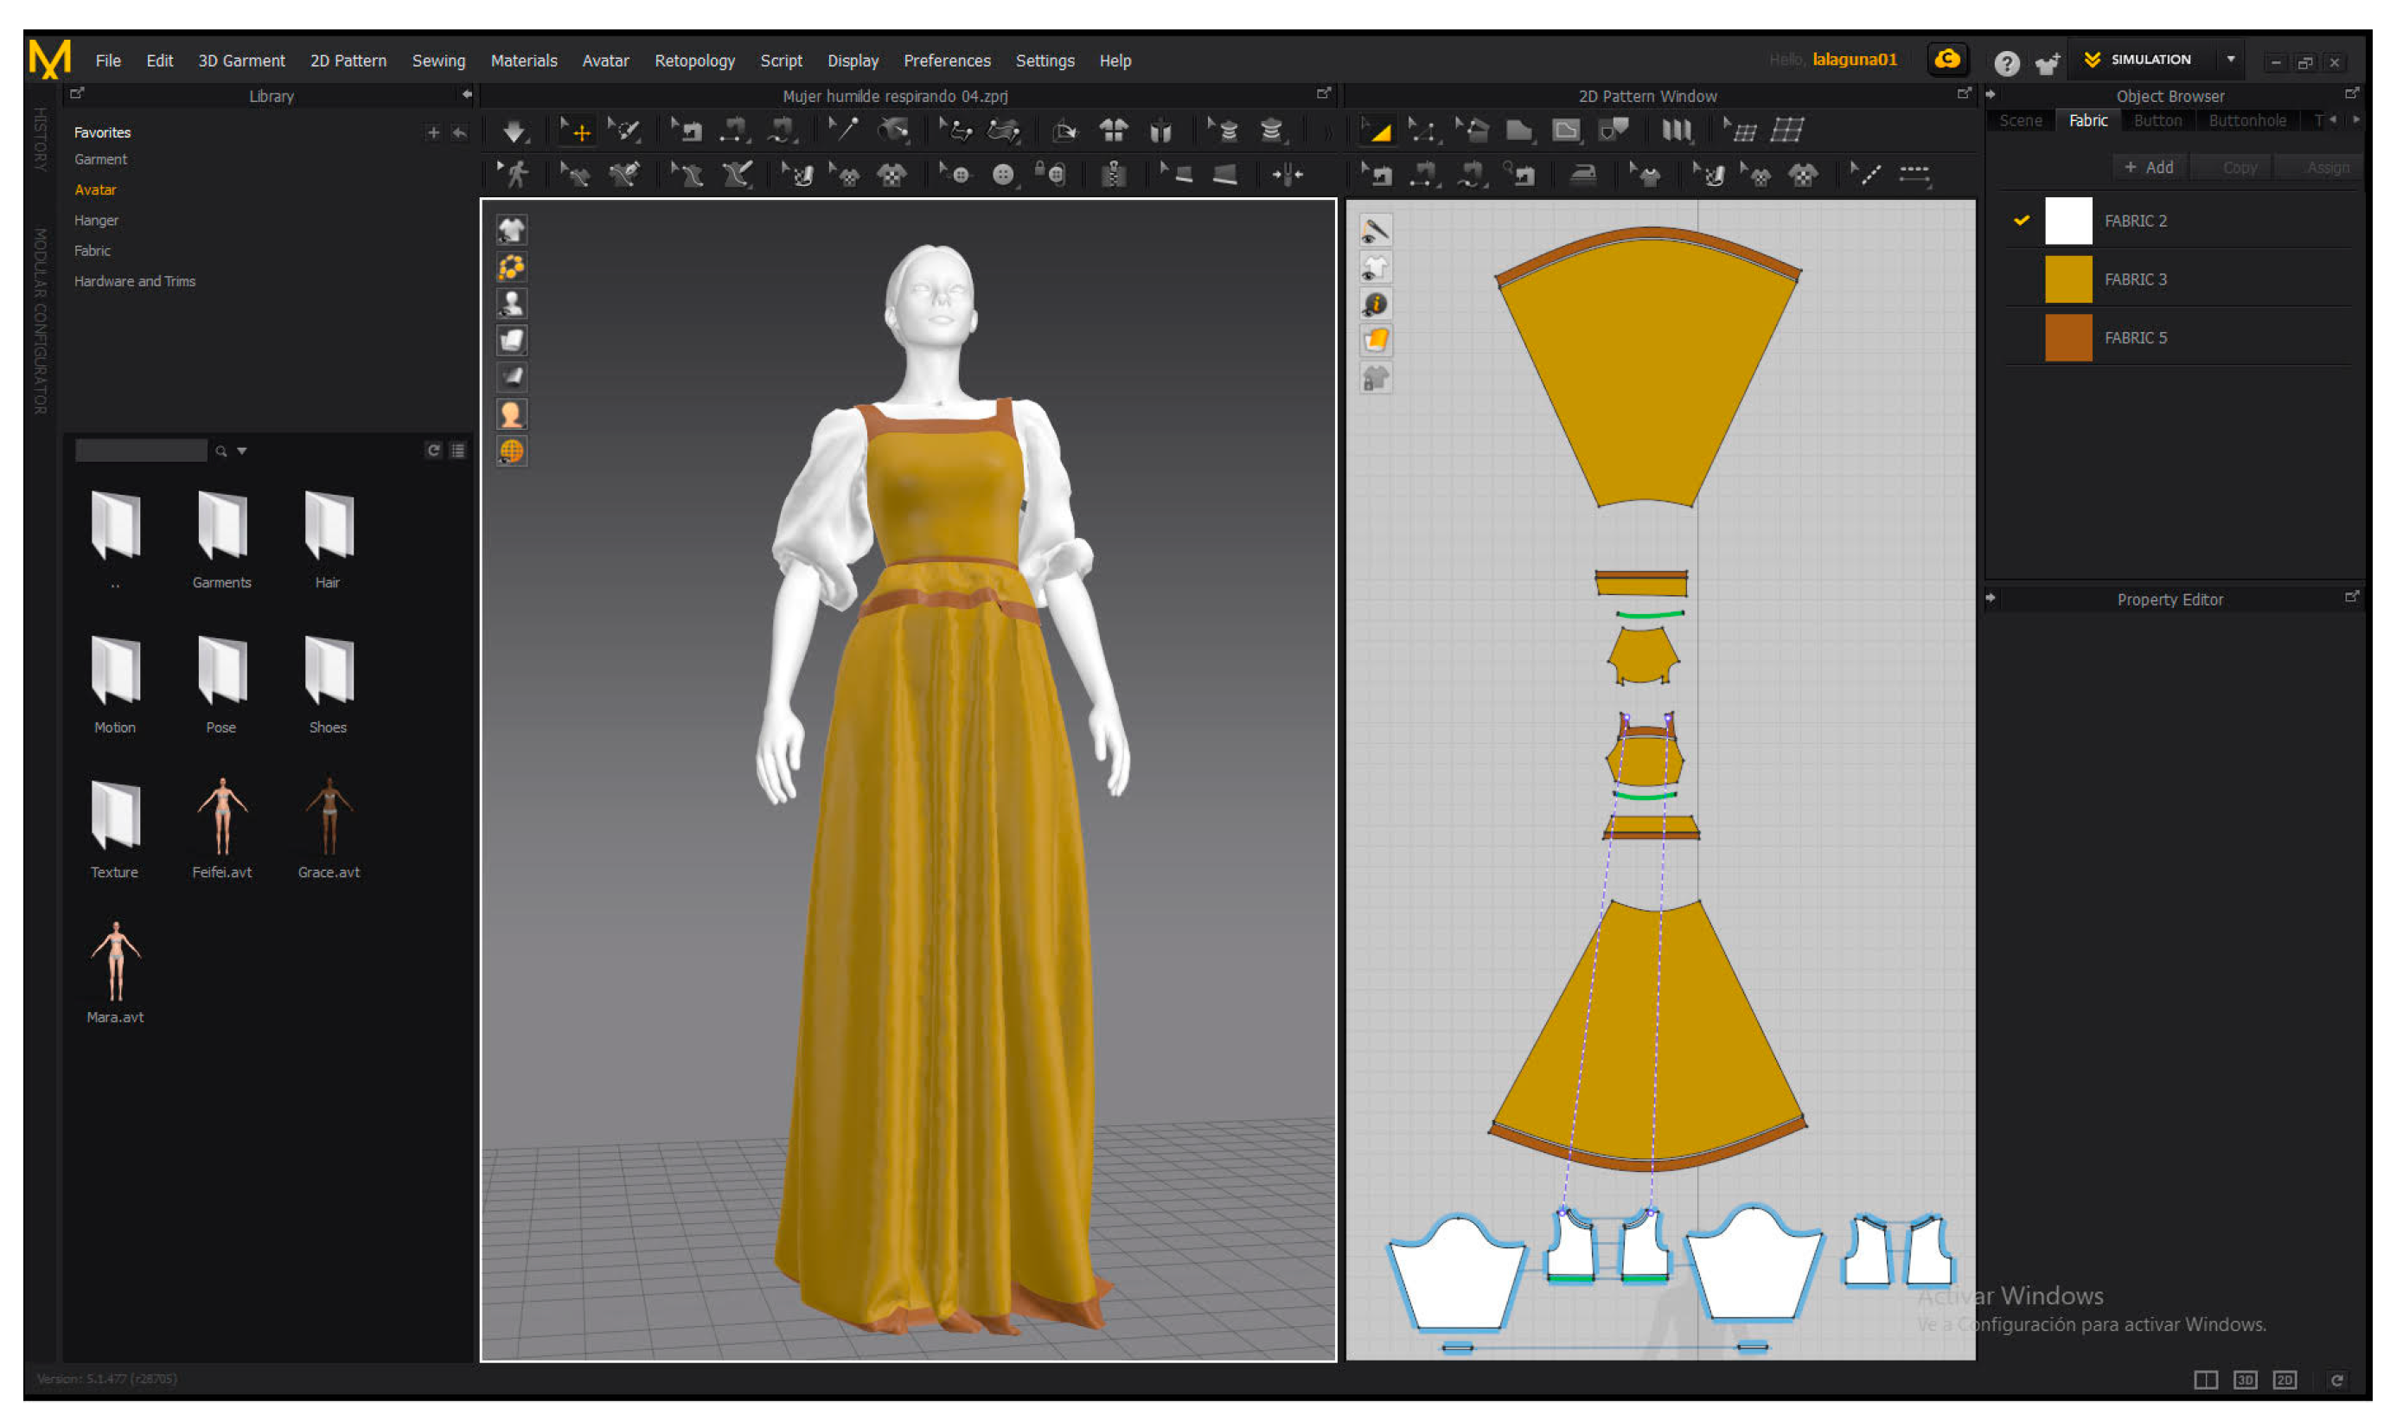This screenshot has height=1428, width=2390.
Task: Toggle the Show Garment icon in the 3D view
Action: tap(512, 230)
